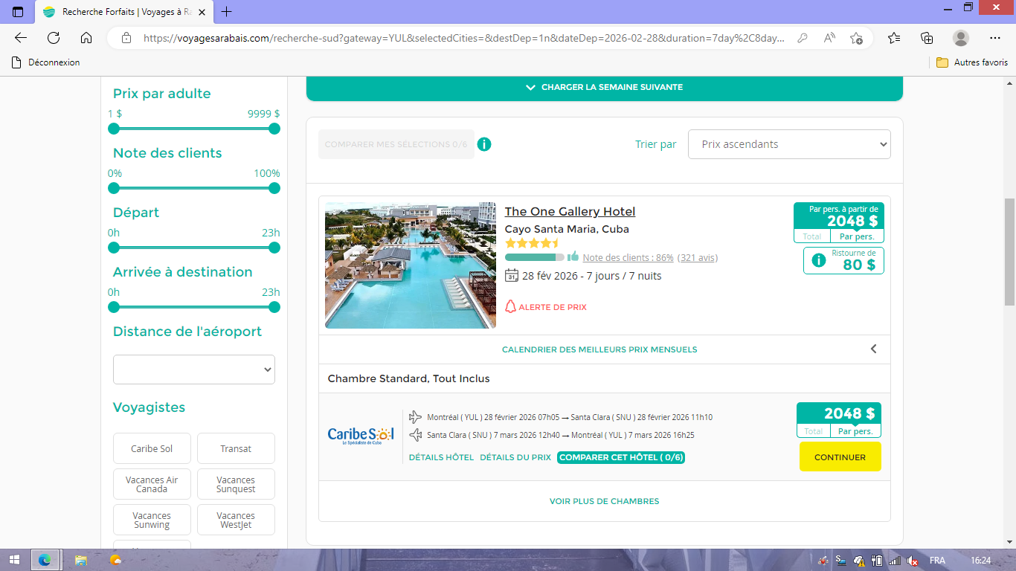Click the browser address bar URL
Viewport: 1016px width, 571px height.
click(463, 38)
